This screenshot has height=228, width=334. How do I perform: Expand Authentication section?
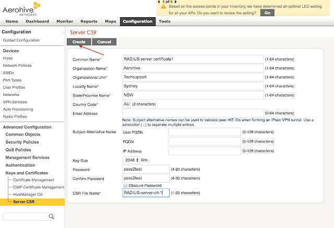point(20,165)
